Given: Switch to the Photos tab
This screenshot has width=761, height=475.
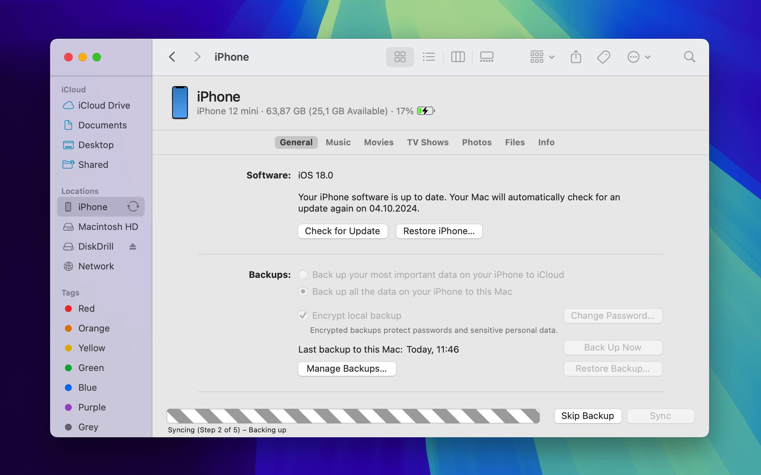Looking at the screenshot, I should (476, 142).
